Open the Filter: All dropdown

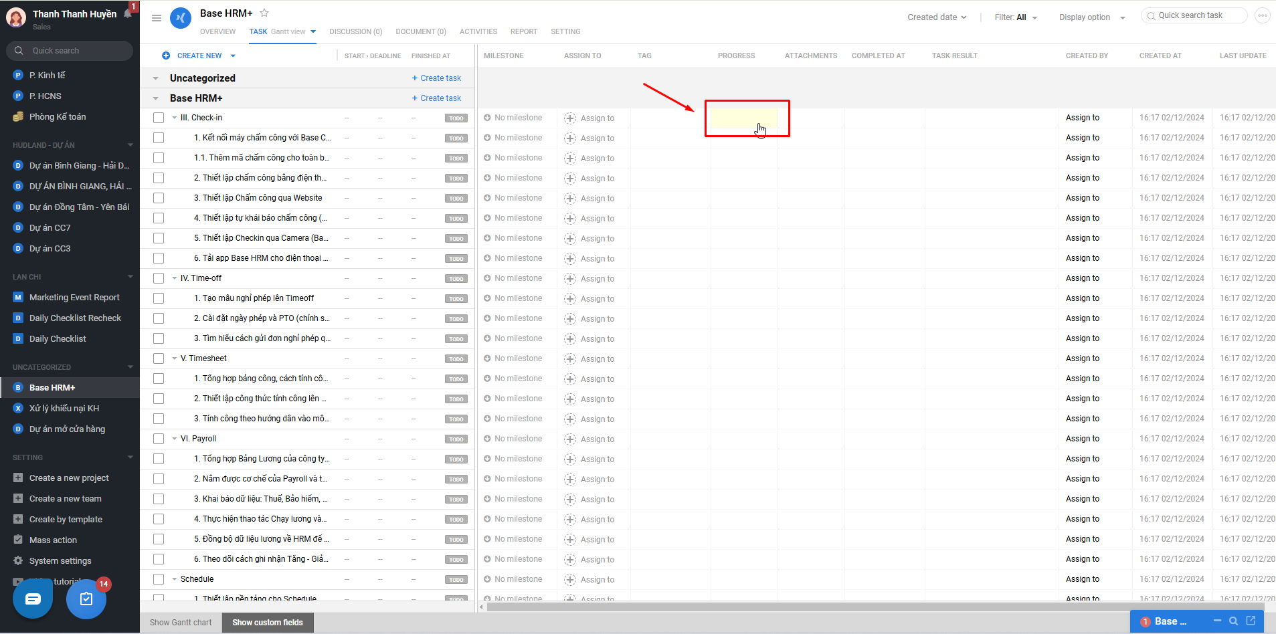point(1016,17)
